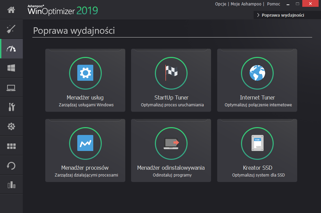The width and height of the screenshot is (321, 213).
Task: Open the statistics bars icon in sidebar
Action: [11, 184]
